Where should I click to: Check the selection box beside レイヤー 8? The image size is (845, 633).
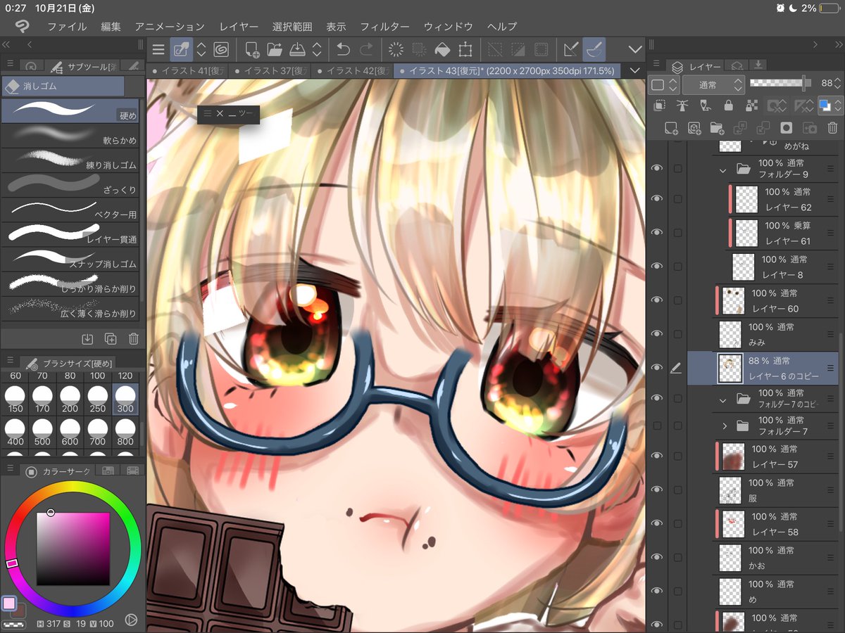(x=677, y=267)
